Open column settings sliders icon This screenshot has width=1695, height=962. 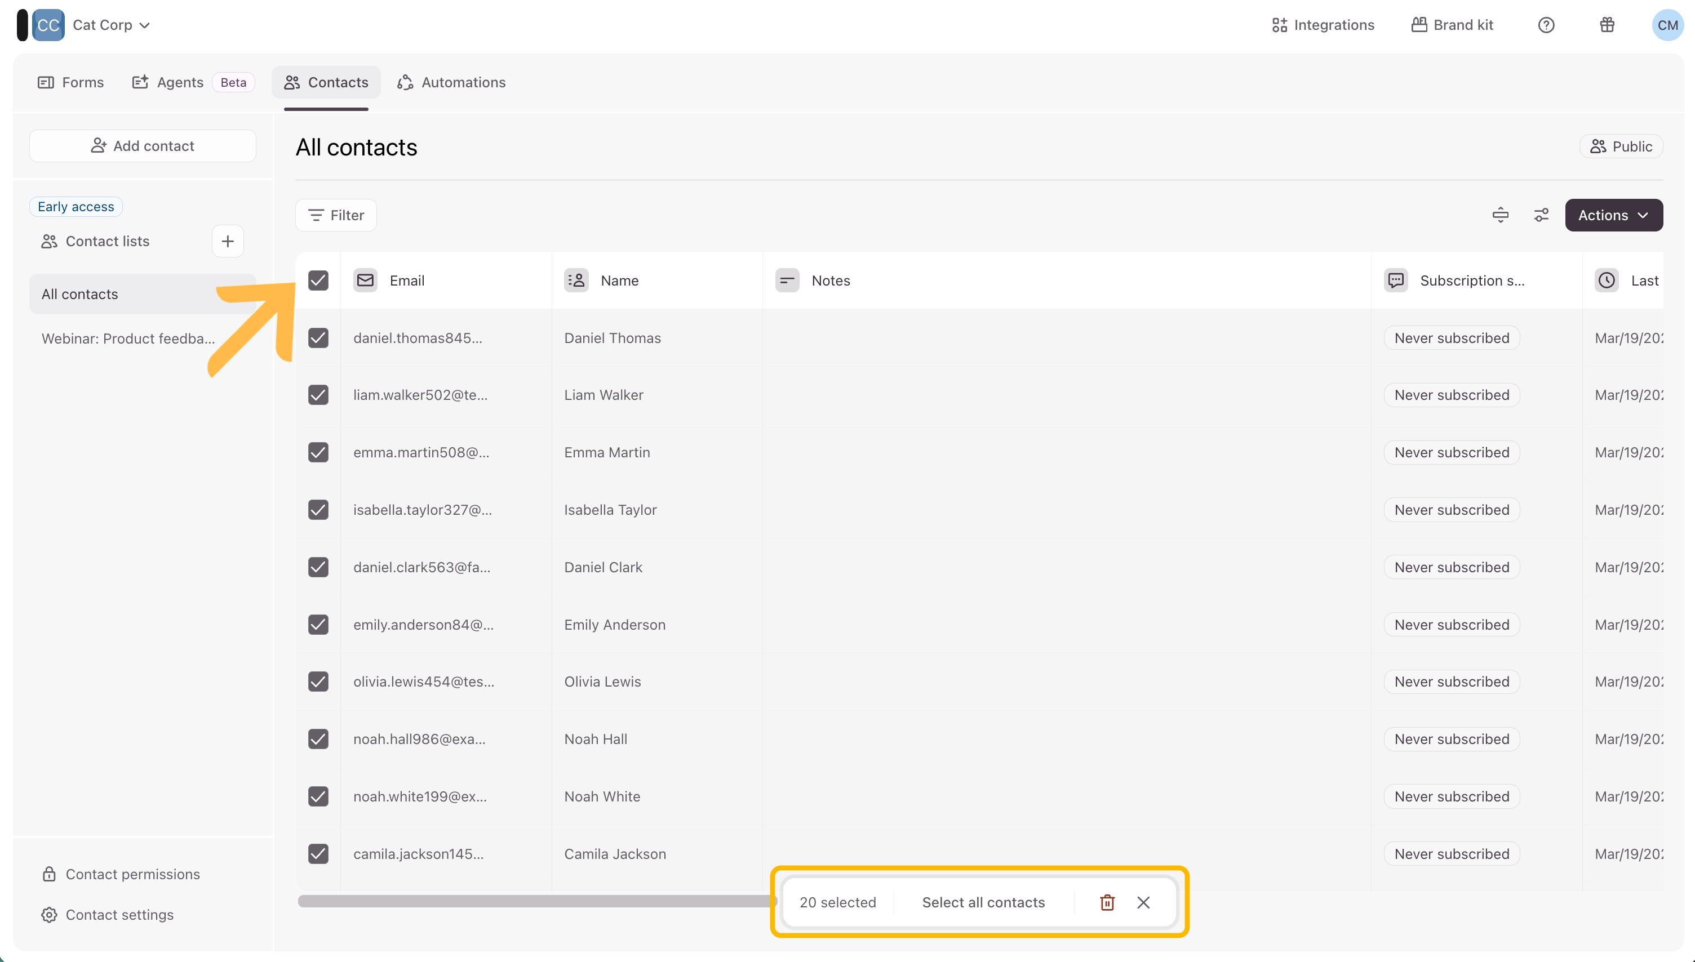(1541, 215)
